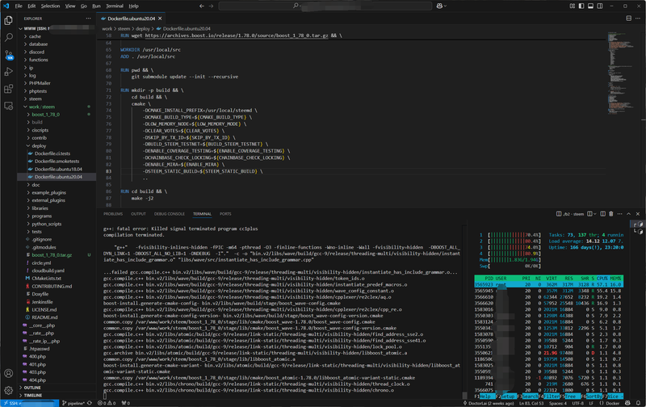Click the VS Code logo icon
Image resolution: width=646 pixels, height=407 pixels.
6,6
